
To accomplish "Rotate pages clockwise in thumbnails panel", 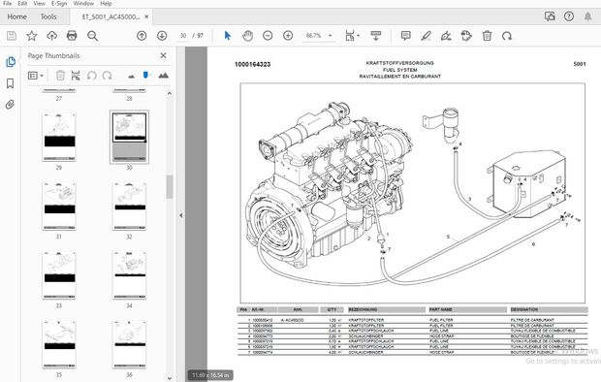I will click(107, 76).
